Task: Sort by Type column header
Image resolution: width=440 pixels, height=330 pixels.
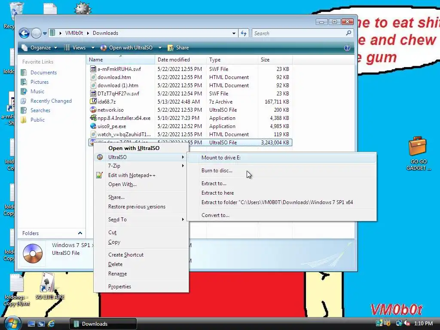Action: (x=232, y=59)
